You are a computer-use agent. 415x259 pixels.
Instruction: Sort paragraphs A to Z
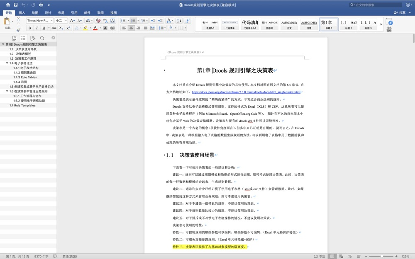[179, 20]
